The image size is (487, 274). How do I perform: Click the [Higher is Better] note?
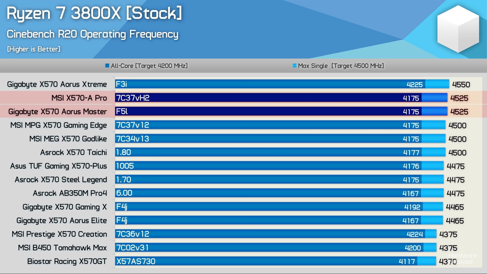[34, 49]
